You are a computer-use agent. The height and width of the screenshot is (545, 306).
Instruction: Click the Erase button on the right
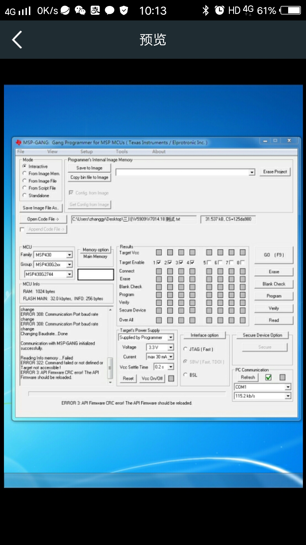(274, 272)
